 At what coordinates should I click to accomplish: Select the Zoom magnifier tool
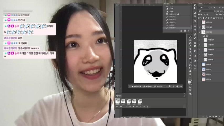coord(190,74)
